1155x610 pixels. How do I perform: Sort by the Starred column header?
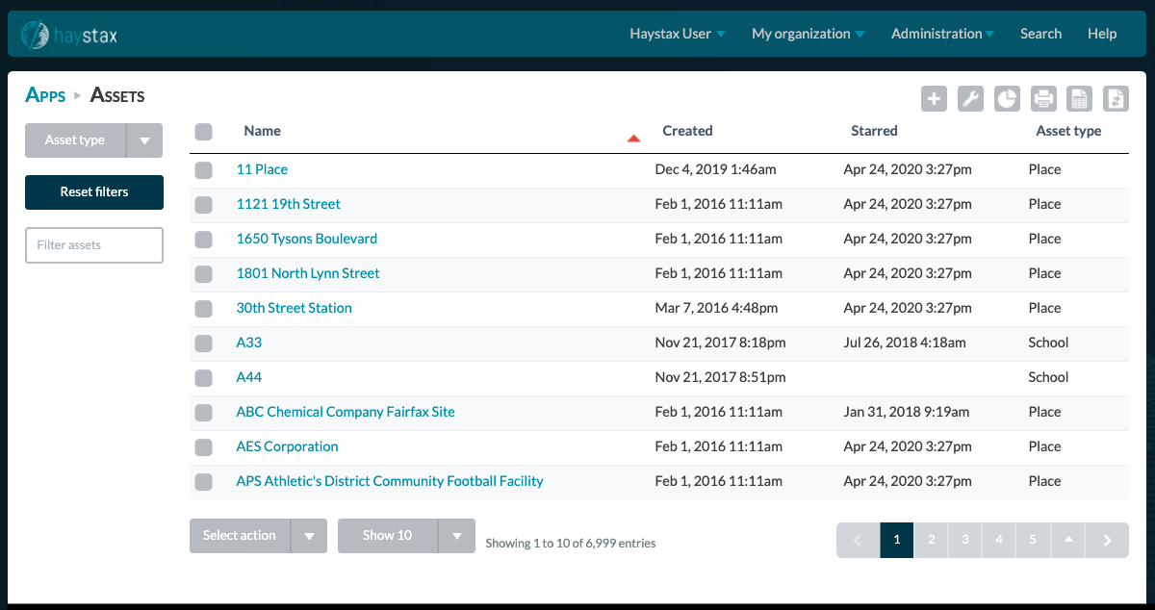point(874,131)
